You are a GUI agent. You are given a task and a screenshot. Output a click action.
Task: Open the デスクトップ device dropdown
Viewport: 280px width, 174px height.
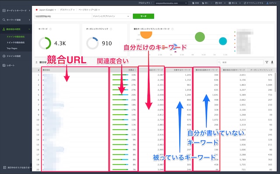tap(67, 10)
